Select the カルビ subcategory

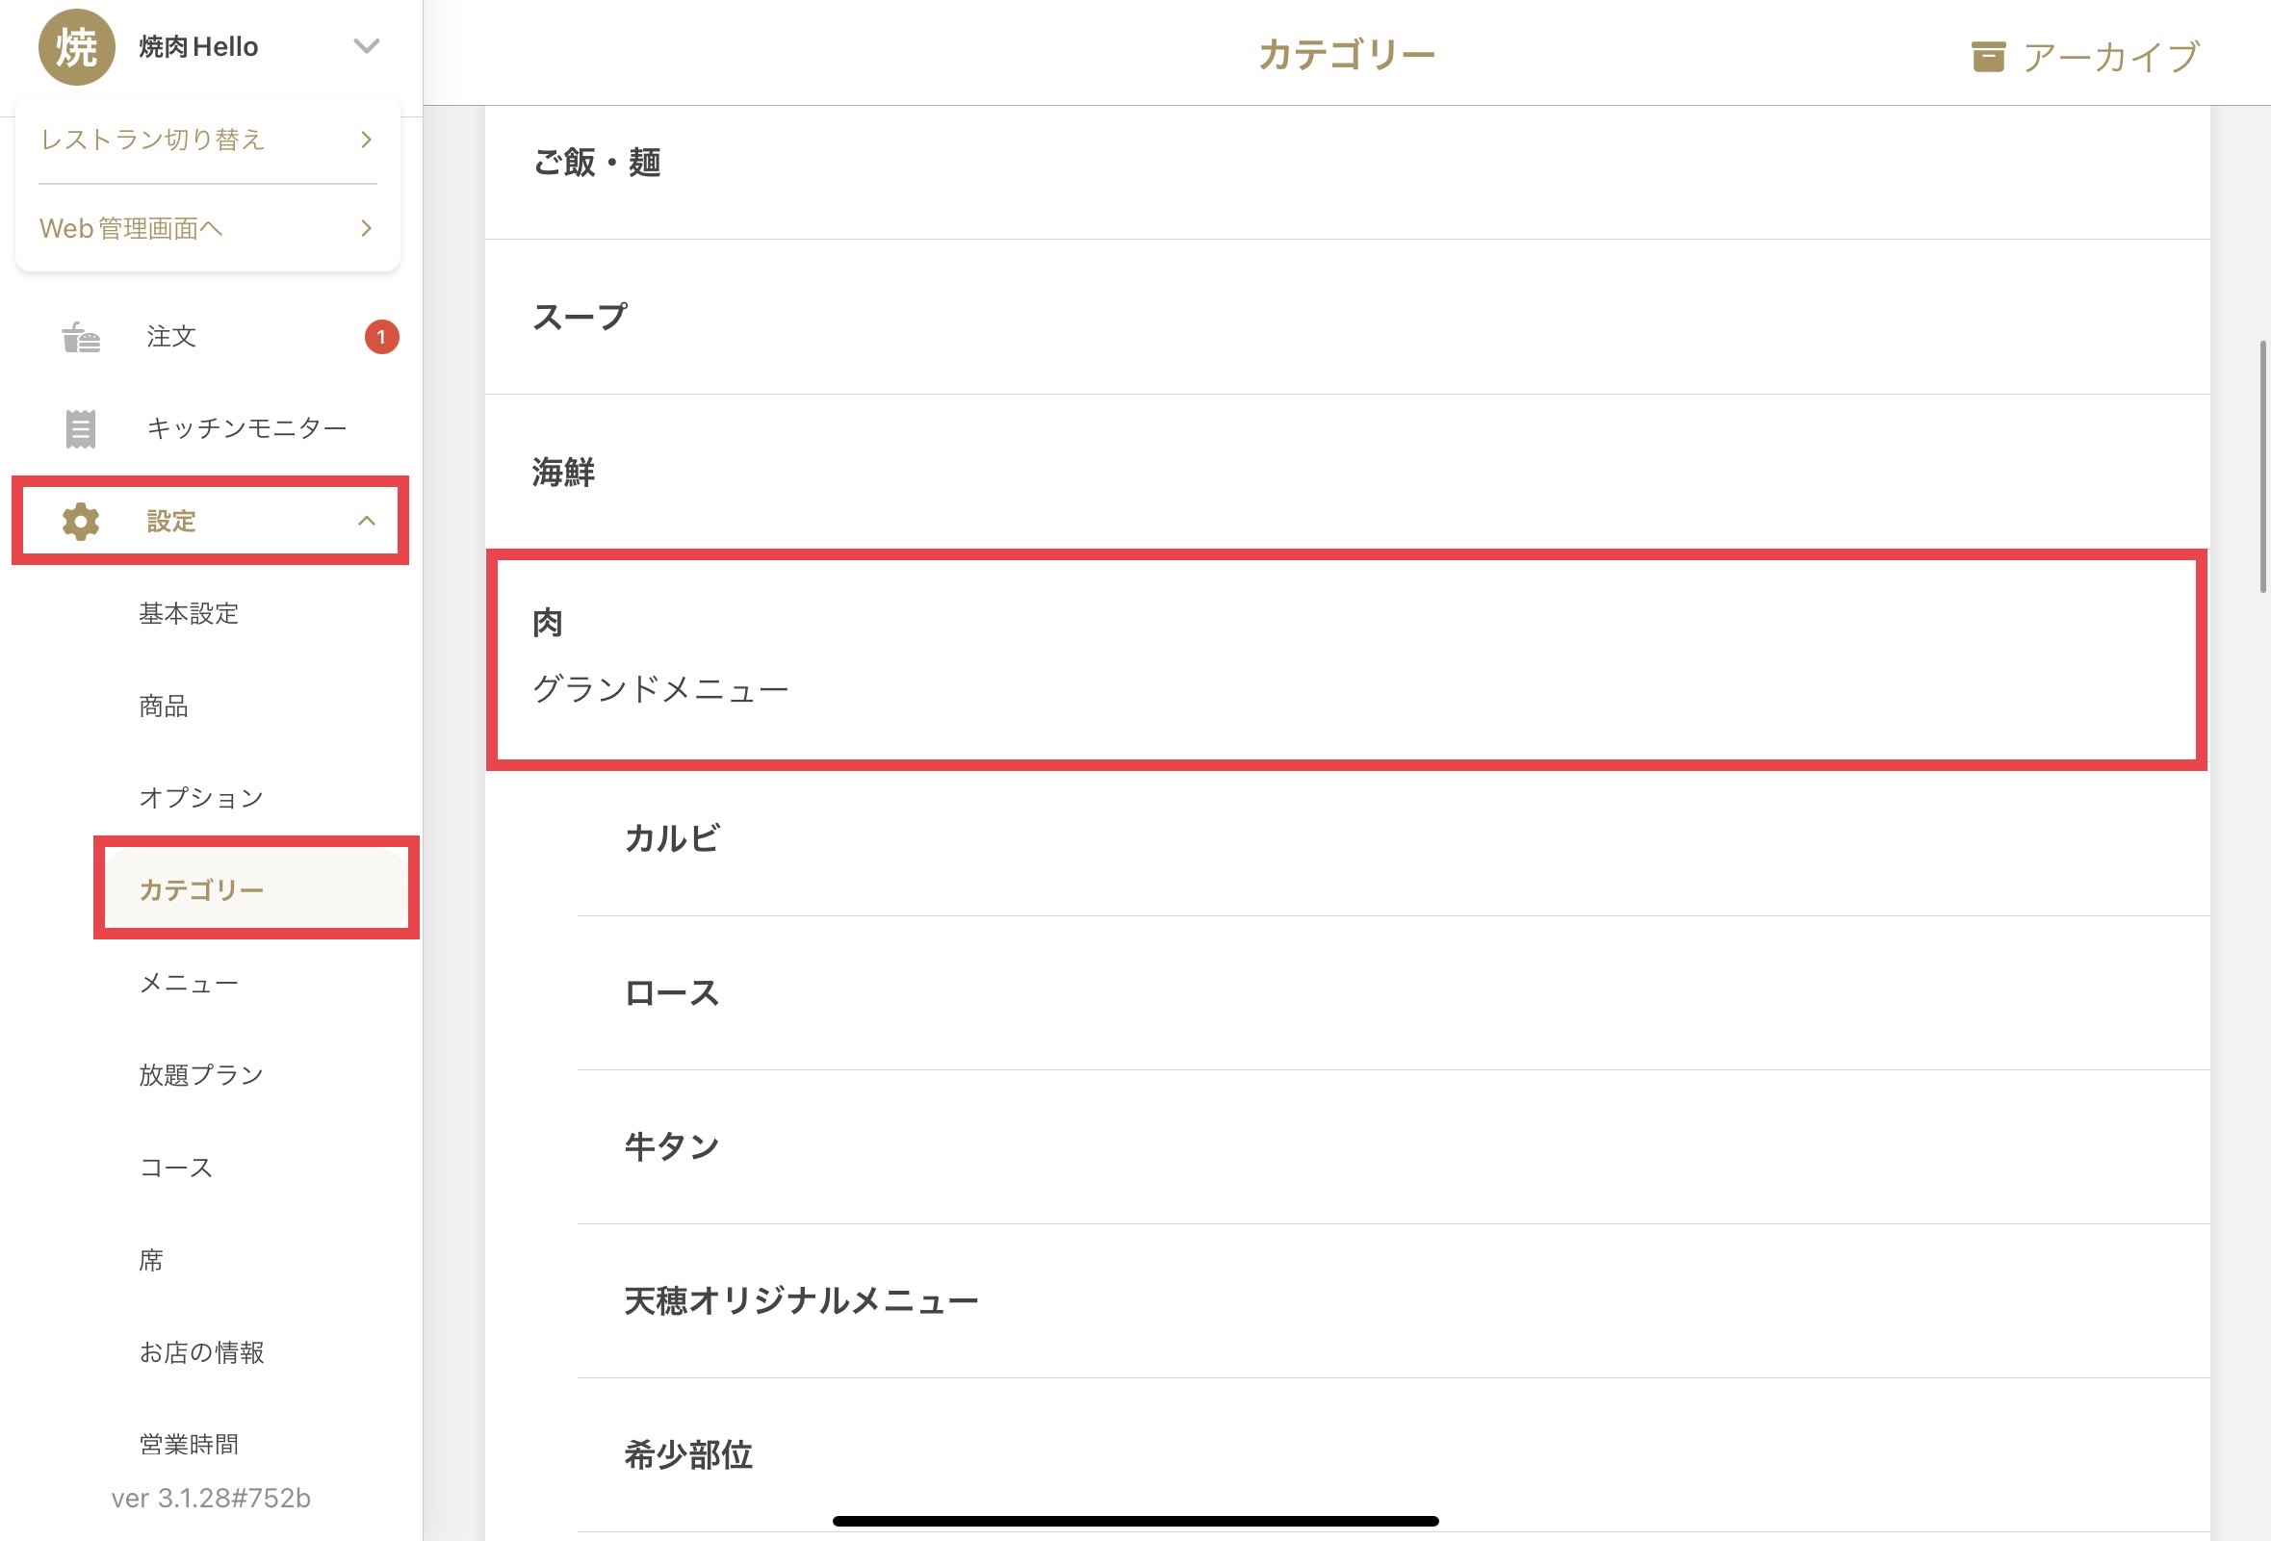pos(1393,838)
